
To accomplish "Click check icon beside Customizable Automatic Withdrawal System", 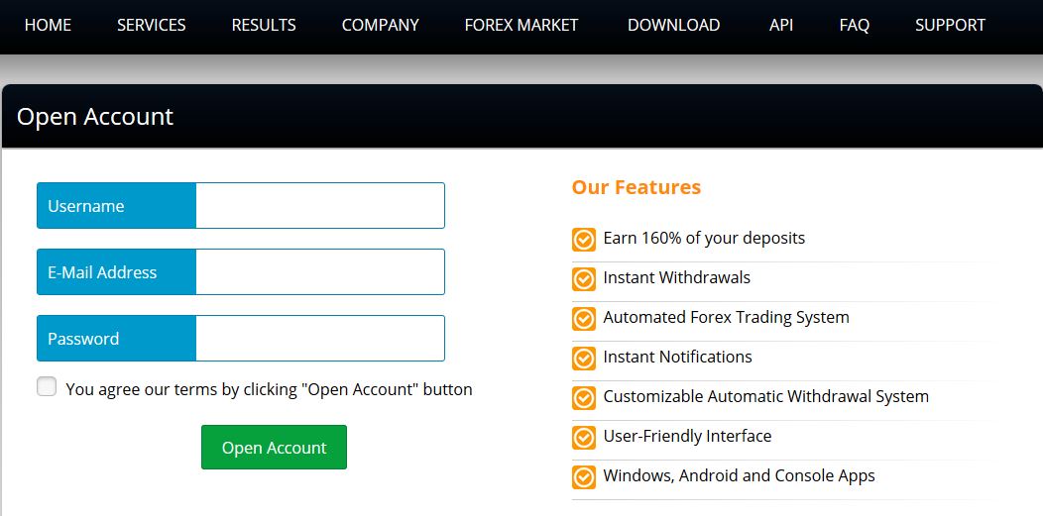I will [584, 398].
